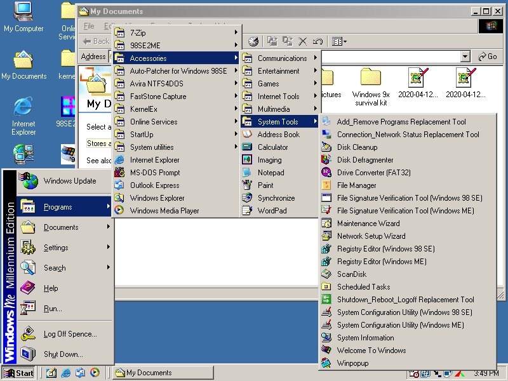Open Views button in Explorer toolbar

coord(339,41)
